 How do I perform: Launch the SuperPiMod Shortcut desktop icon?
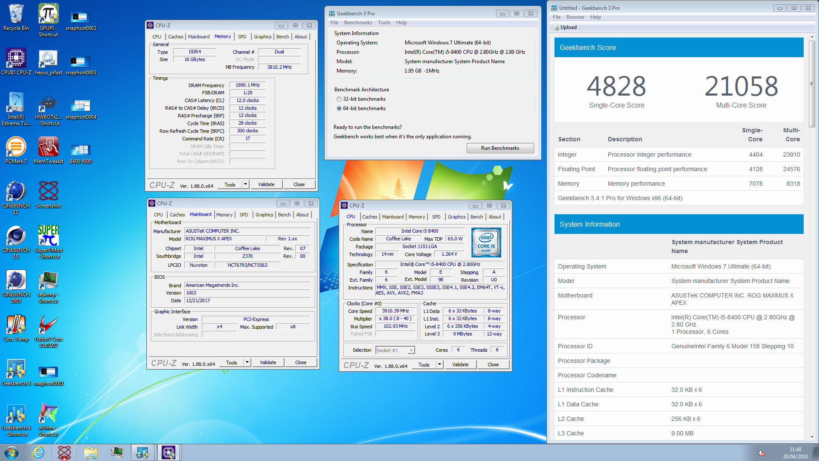pyautogui.click(x=48, y=242)
